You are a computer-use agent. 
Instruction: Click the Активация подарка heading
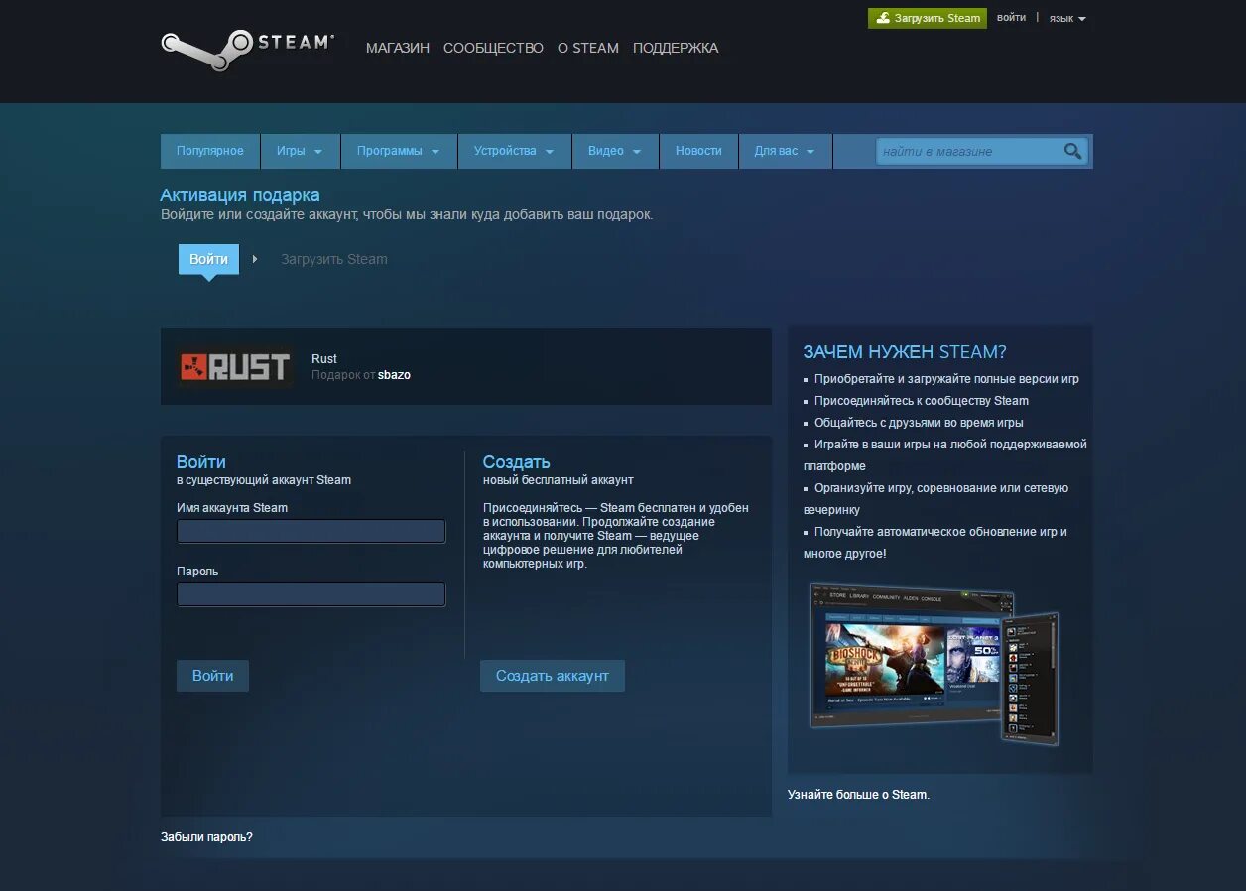click(240, 195)
